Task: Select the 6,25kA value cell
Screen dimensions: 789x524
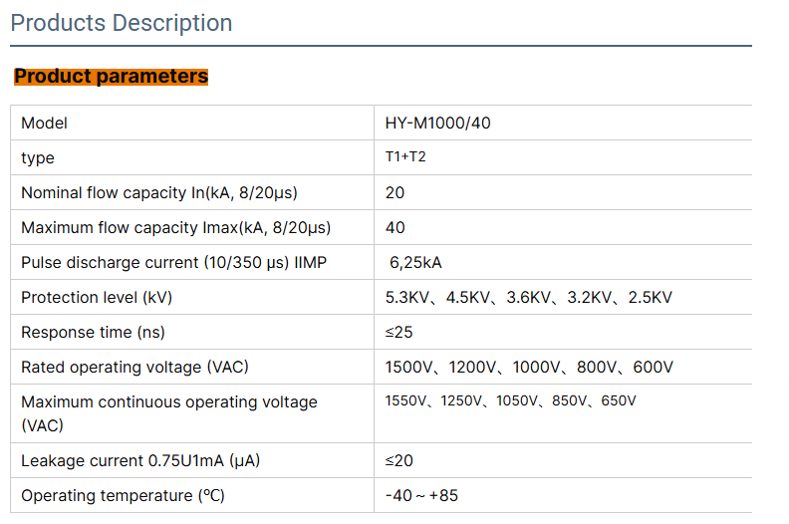Action: point(415,263)
